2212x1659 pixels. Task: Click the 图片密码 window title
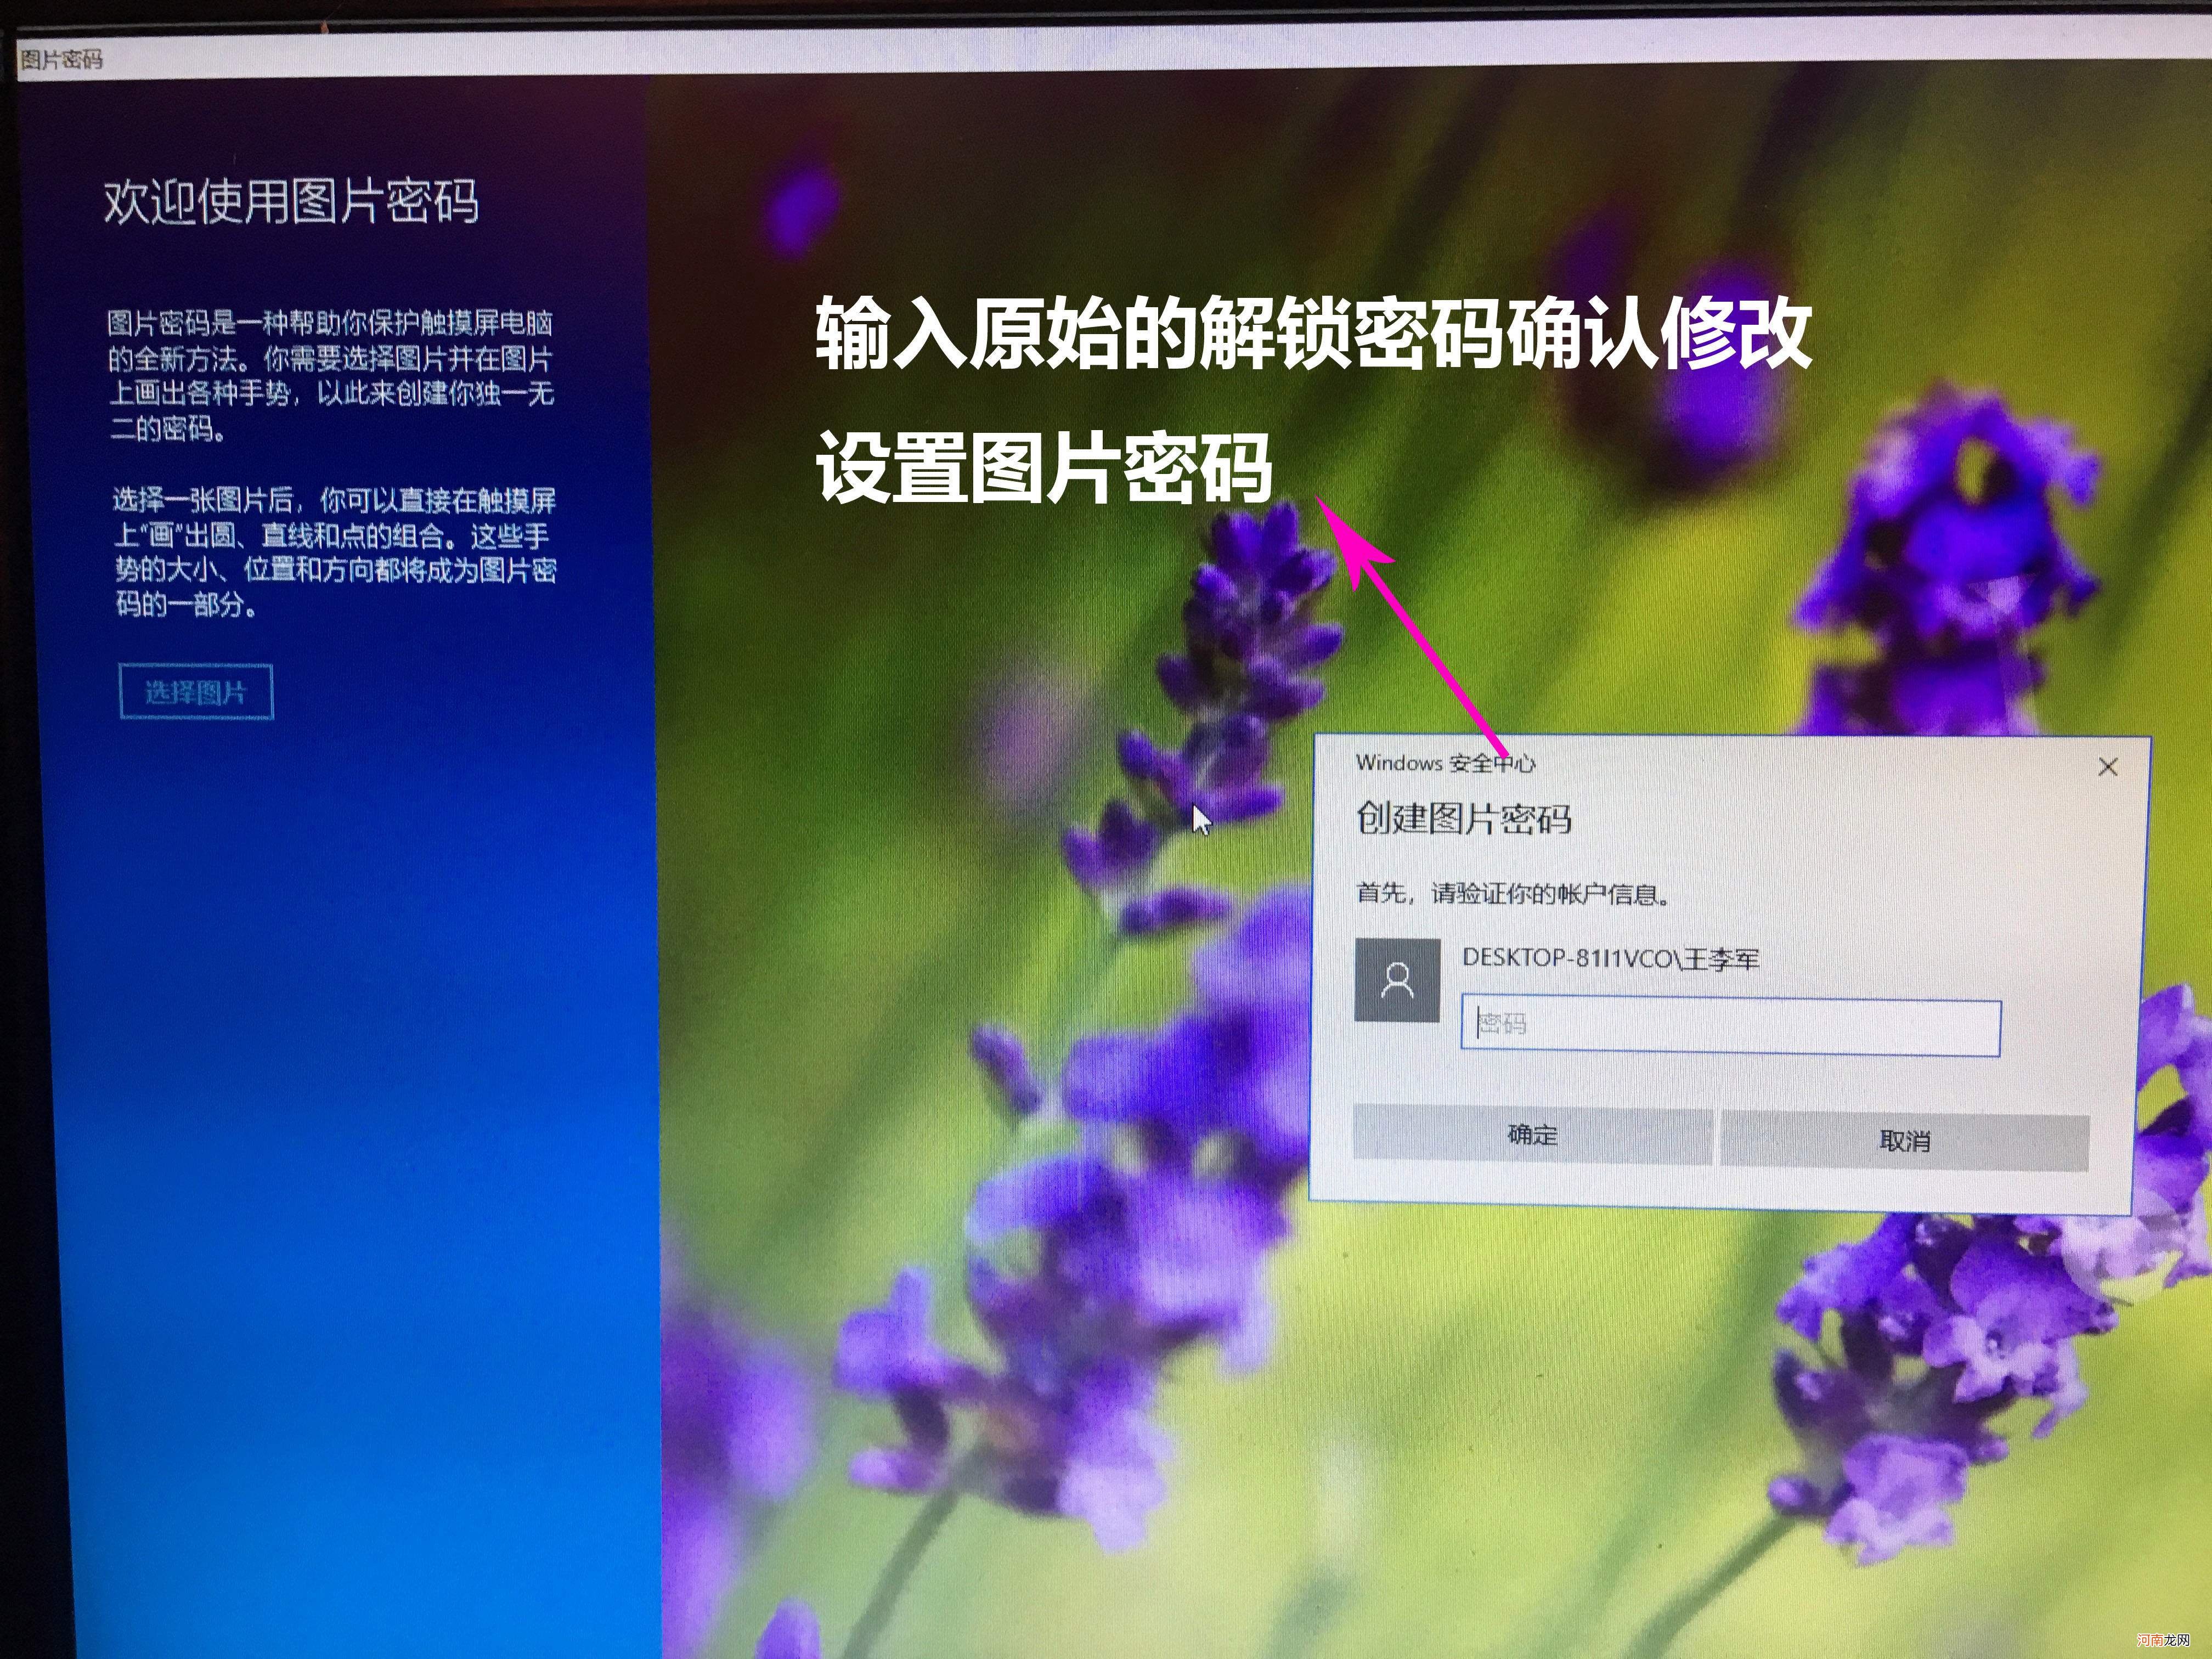pyautogui.click(x=62, y=59)
